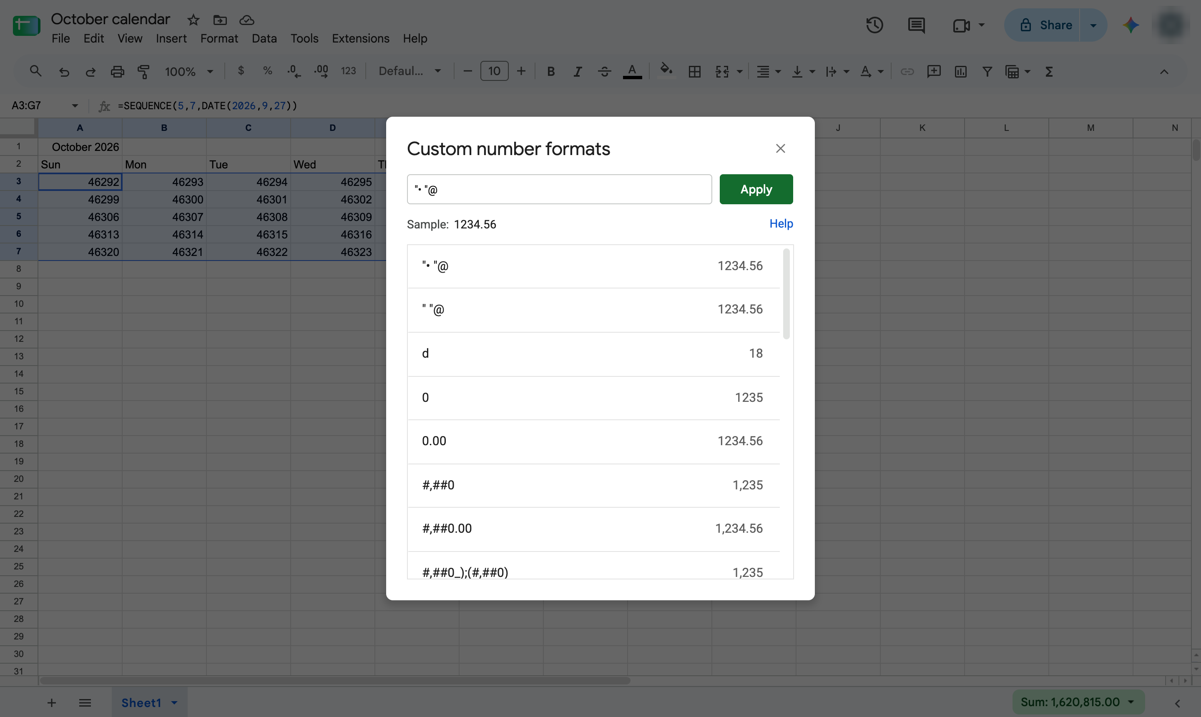Toggle strikethrough formatting
Viewport: 1201px width, 717px height.
(x=604, y=72)
